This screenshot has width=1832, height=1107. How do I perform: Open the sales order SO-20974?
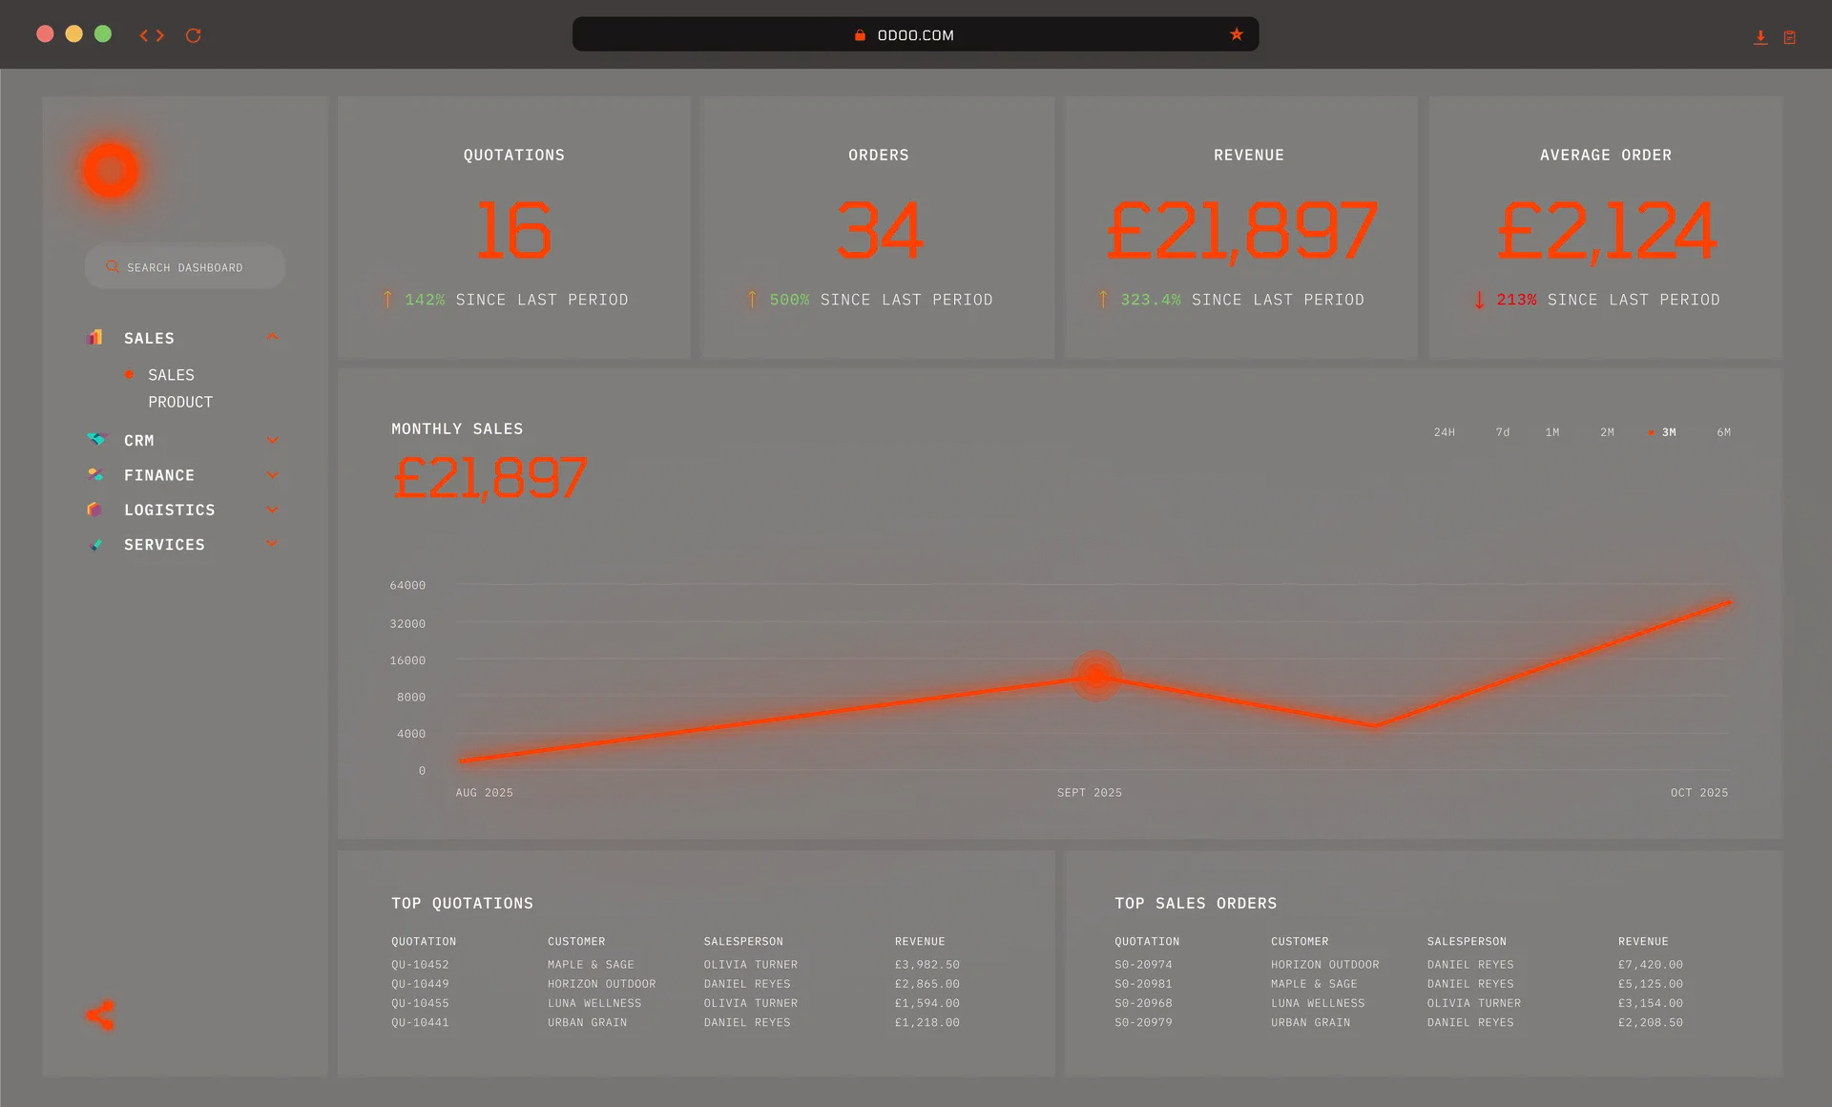click(1143, 965)
